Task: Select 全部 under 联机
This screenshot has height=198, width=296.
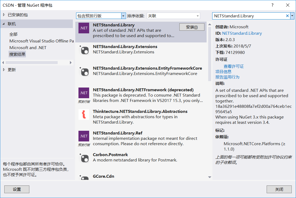Action: click(13, 34)
